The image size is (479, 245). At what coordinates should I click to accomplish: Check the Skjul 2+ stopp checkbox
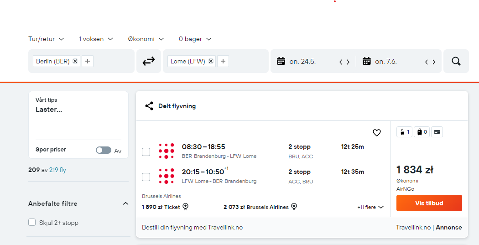pos(32,222)
